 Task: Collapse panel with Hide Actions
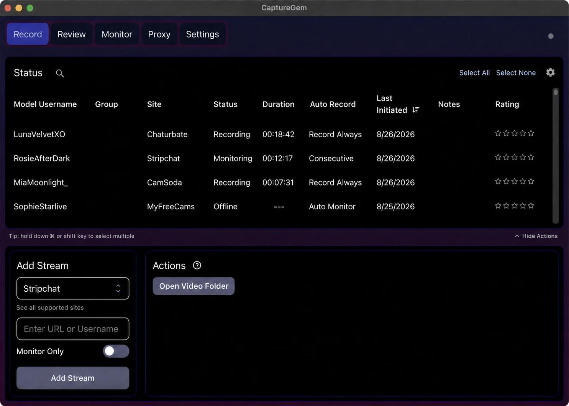[x=536, y=236]
